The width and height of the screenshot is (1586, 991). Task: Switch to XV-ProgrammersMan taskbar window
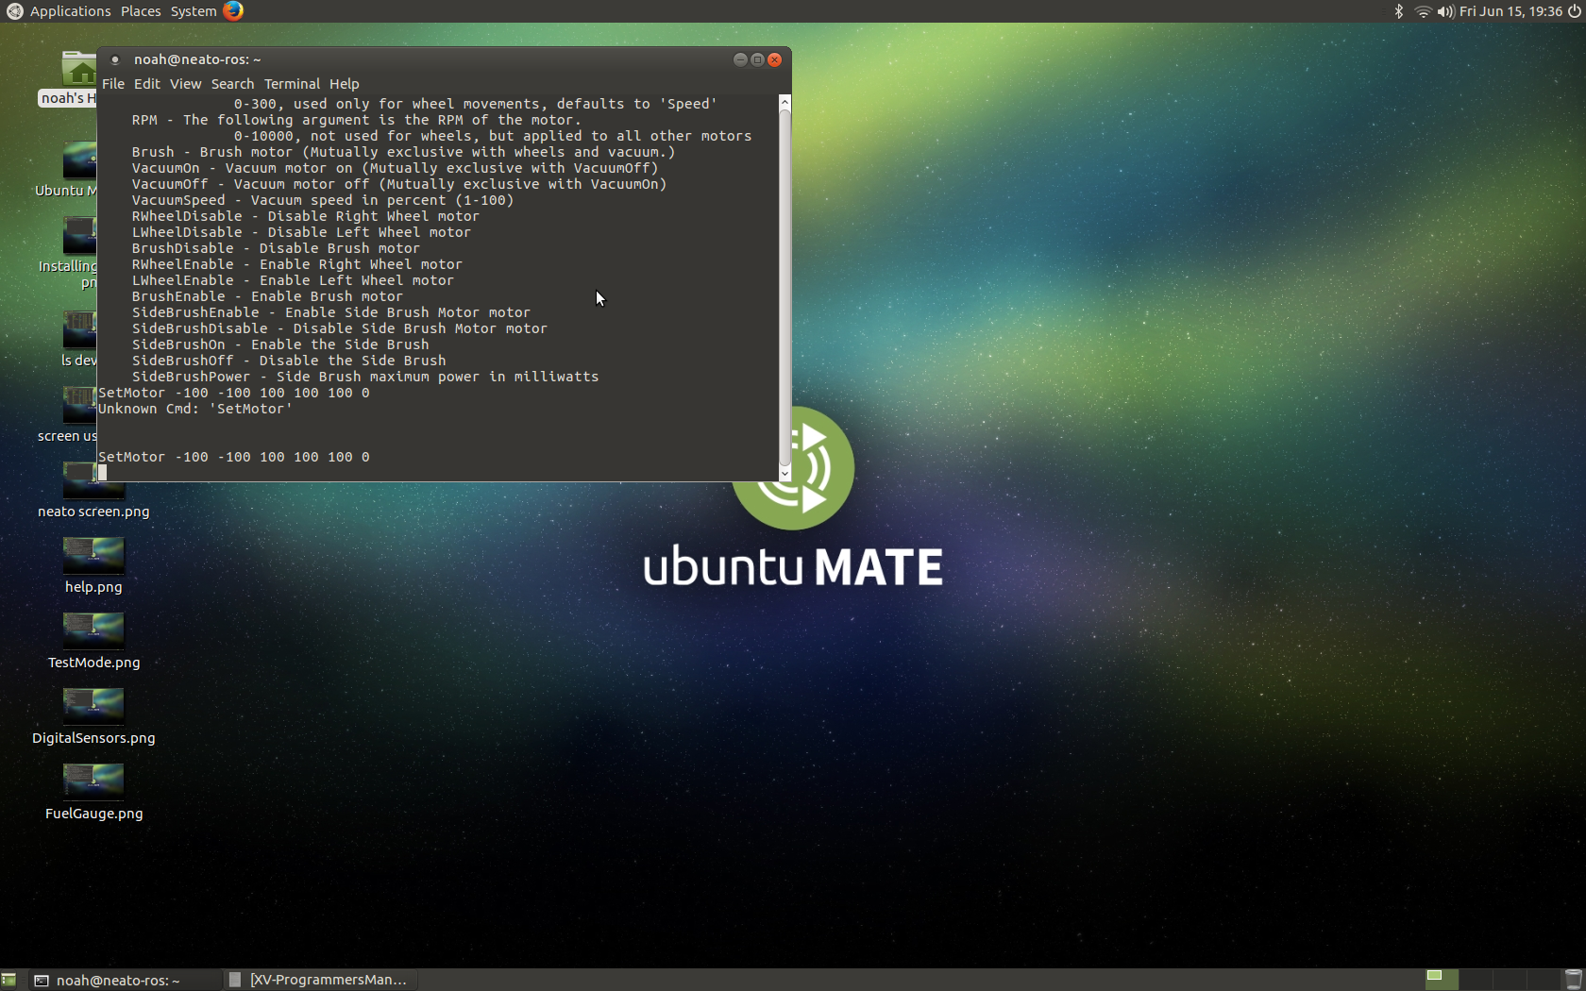(318, 980)
